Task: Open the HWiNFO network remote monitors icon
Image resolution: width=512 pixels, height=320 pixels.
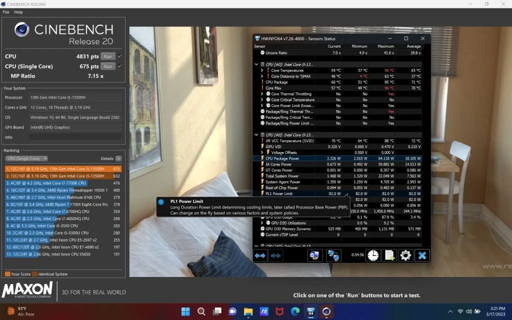Action: (333, 255)
